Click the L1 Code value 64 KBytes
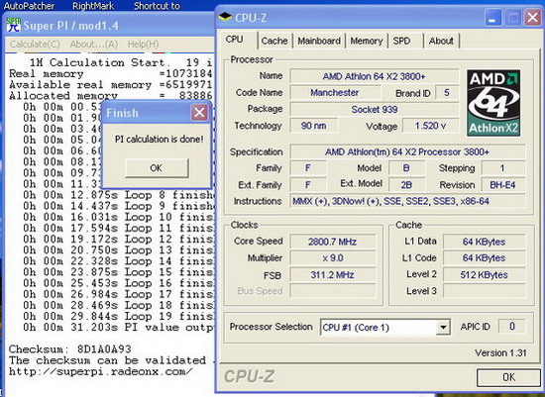The width and height of the screenshot is (545, 397). (x=484, y=258)
